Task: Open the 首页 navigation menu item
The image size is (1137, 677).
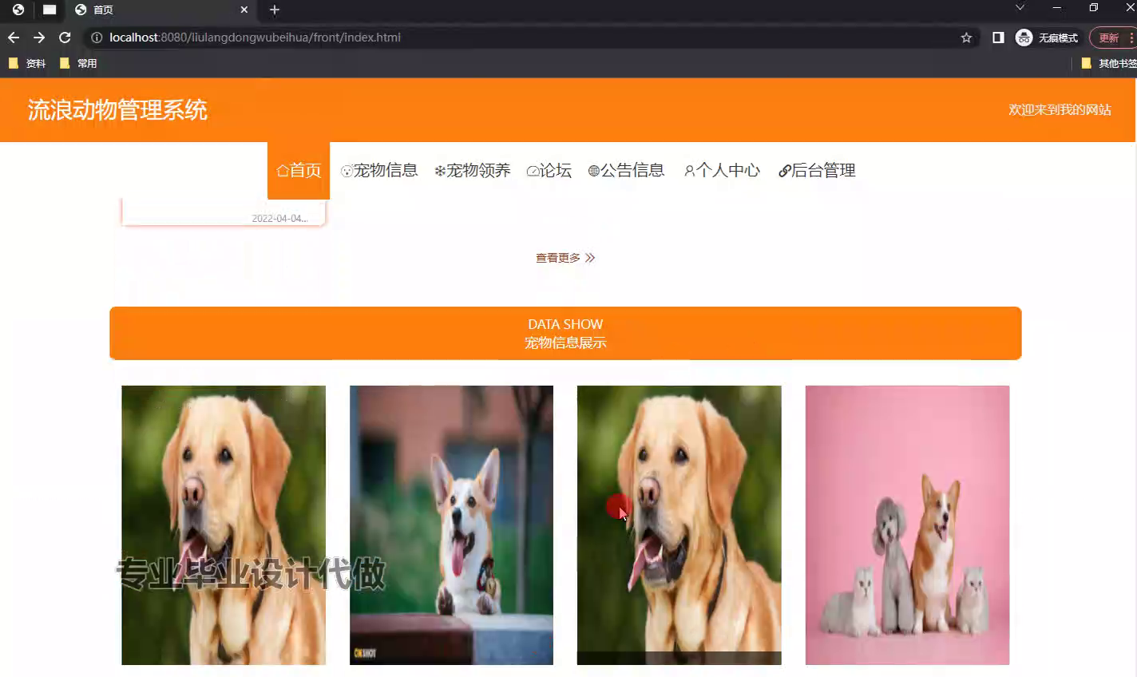Action: pyautogui.click(x=299, y=170)
